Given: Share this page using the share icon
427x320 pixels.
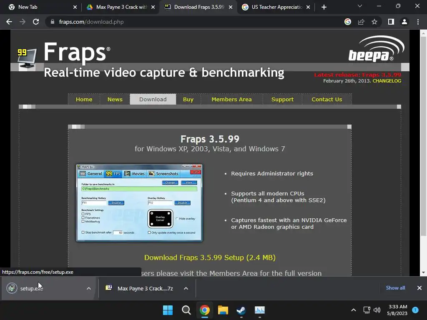Looking at the screenshot, I should coord(361,22).
